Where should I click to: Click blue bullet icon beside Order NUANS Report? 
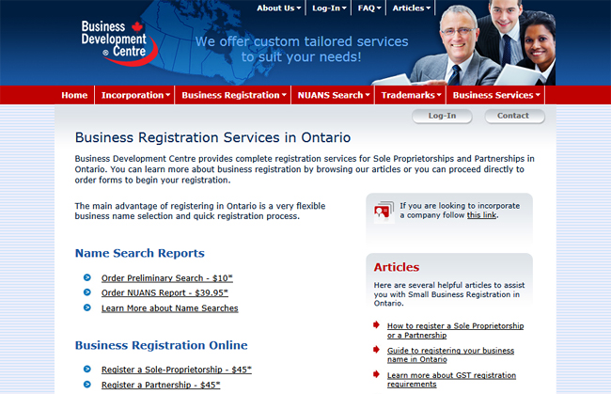coord(86,292)
